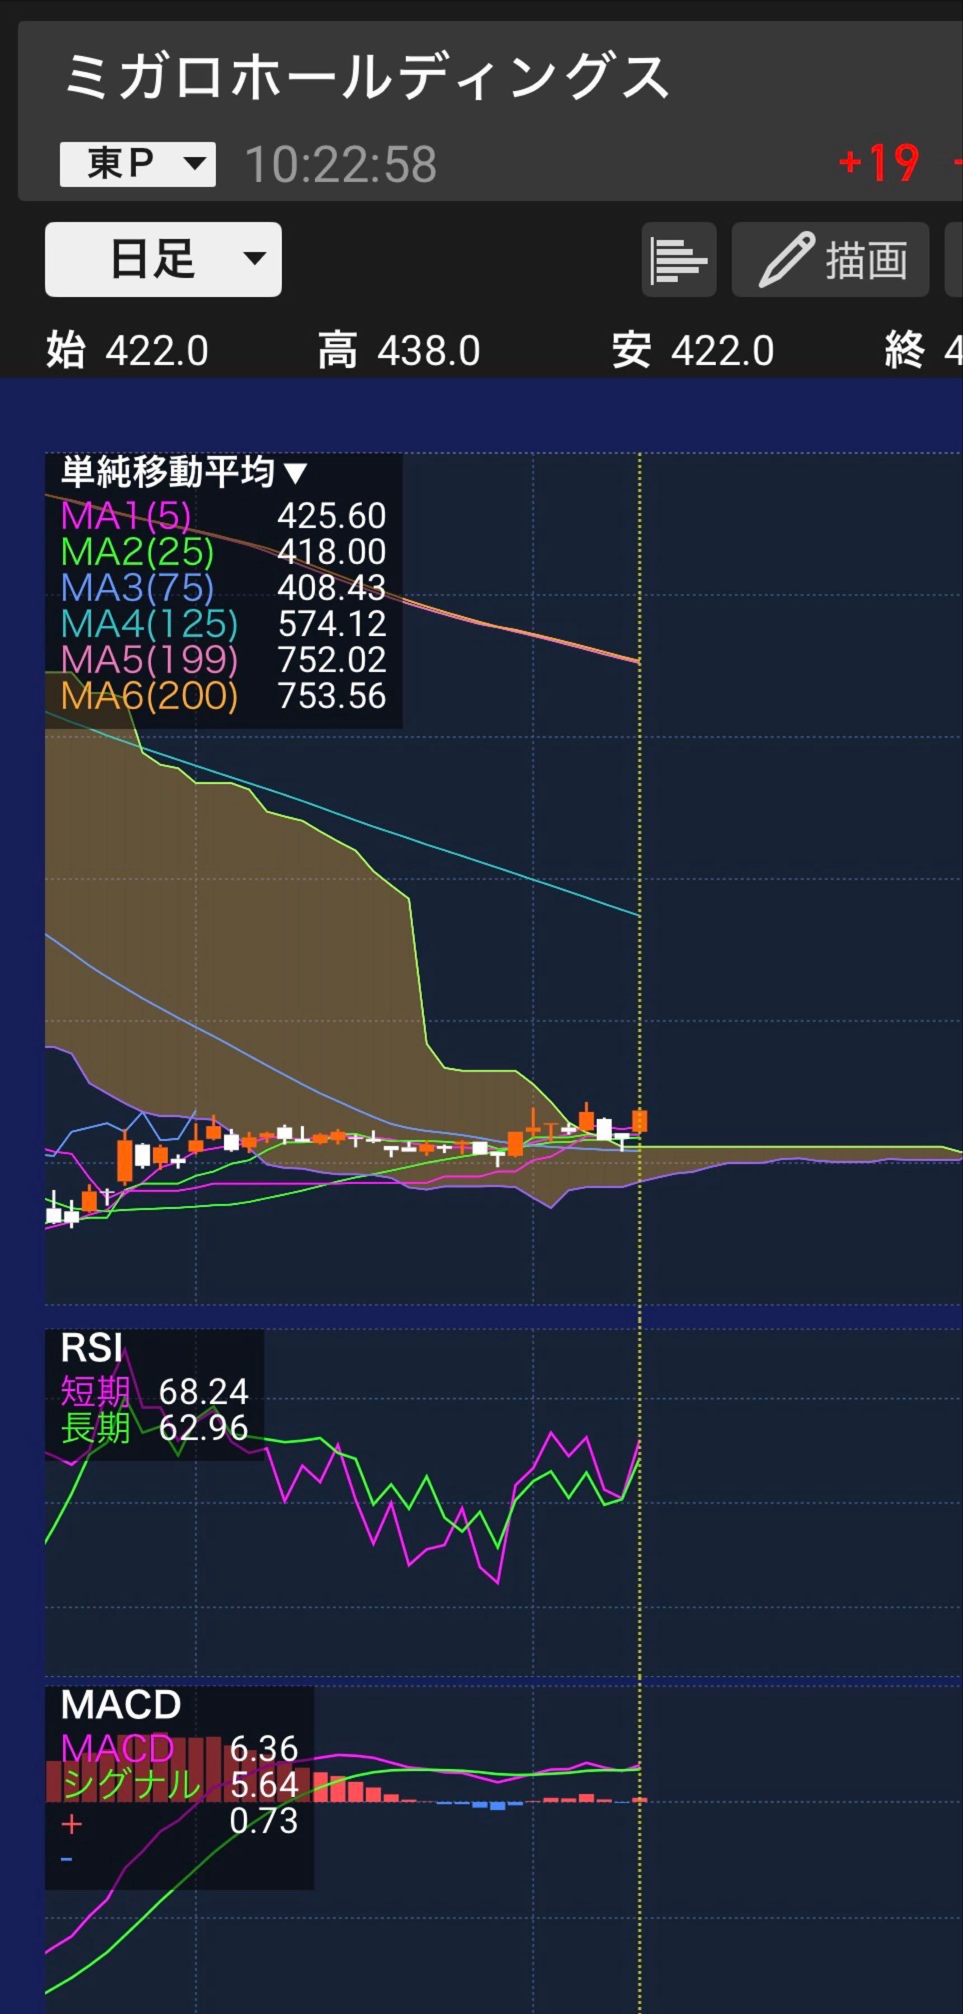Select the MA6(200) legend entry

click(149, 696)
